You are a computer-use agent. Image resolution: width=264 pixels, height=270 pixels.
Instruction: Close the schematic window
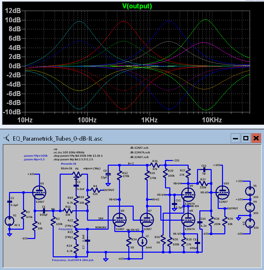pos(256,138)
